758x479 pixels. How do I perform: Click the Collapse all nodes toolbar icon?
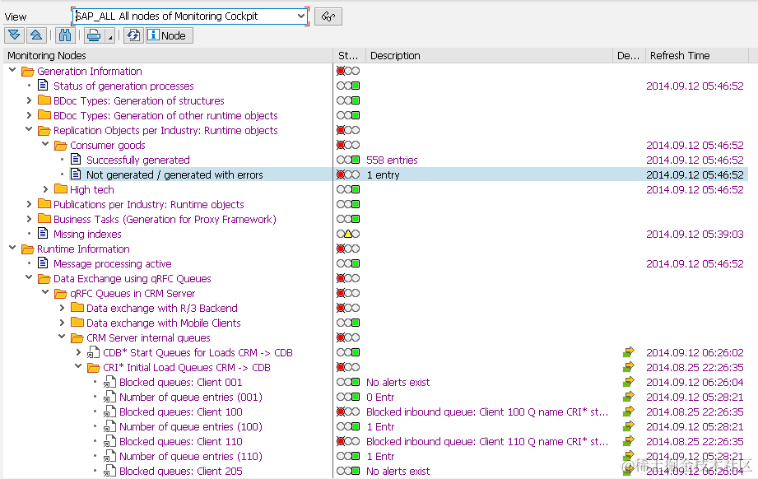35,35
